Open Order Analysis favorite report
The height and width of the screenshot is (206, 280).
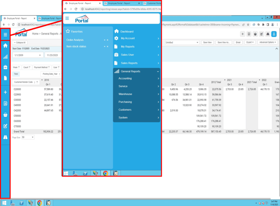point(75,40)
